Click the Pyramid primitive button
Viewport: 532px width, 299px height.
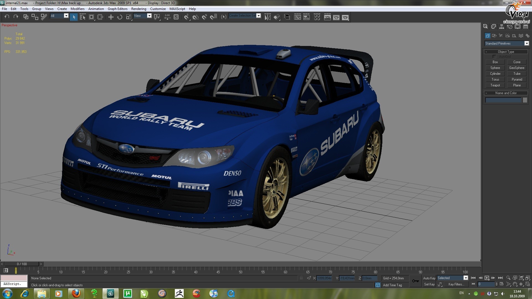[x=517, y=79]
